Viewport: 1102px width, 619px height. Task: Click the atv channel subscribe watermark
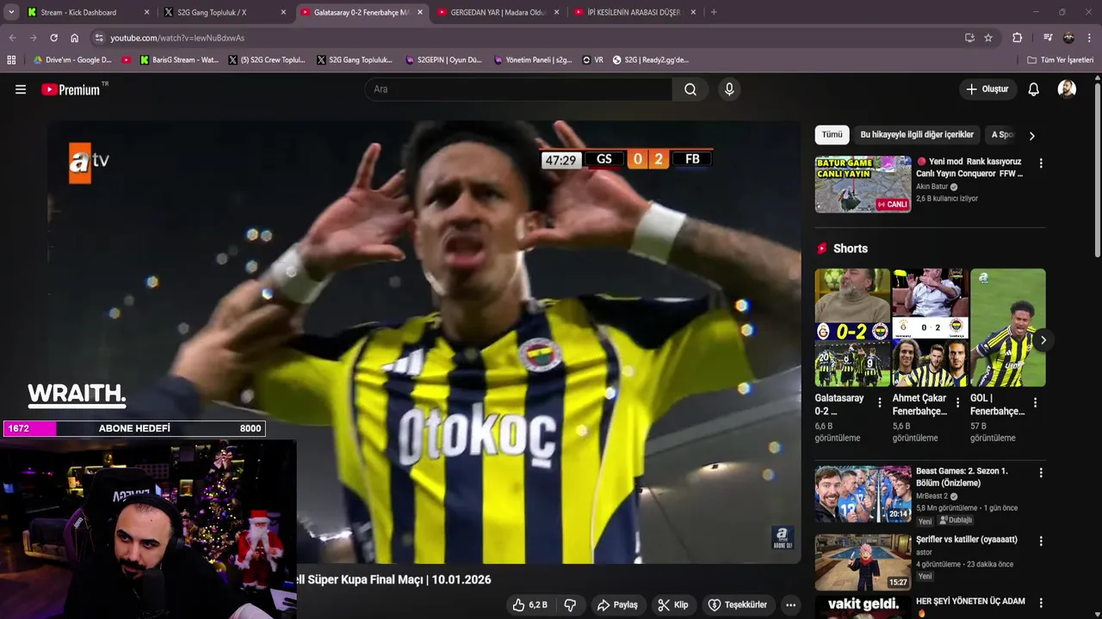pyautogui.click(x=783, y=538)
